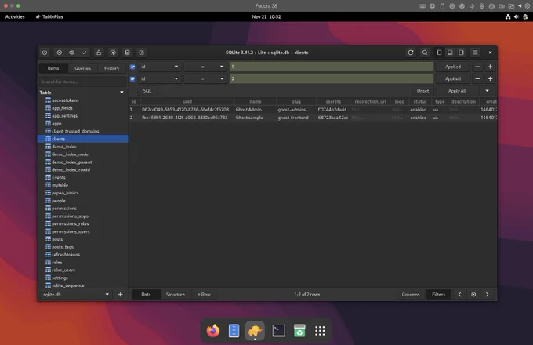The image size is (533, 345).
Task: Open column dropdown of second filter row
Action: pyautogui.click(x=159, y=79)
